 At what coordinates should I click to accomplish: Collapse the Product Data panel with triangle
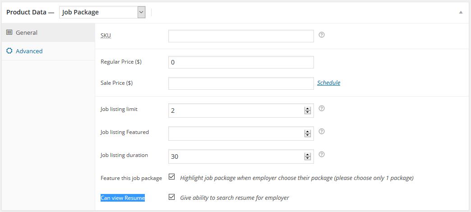click(x=461, y=12)
